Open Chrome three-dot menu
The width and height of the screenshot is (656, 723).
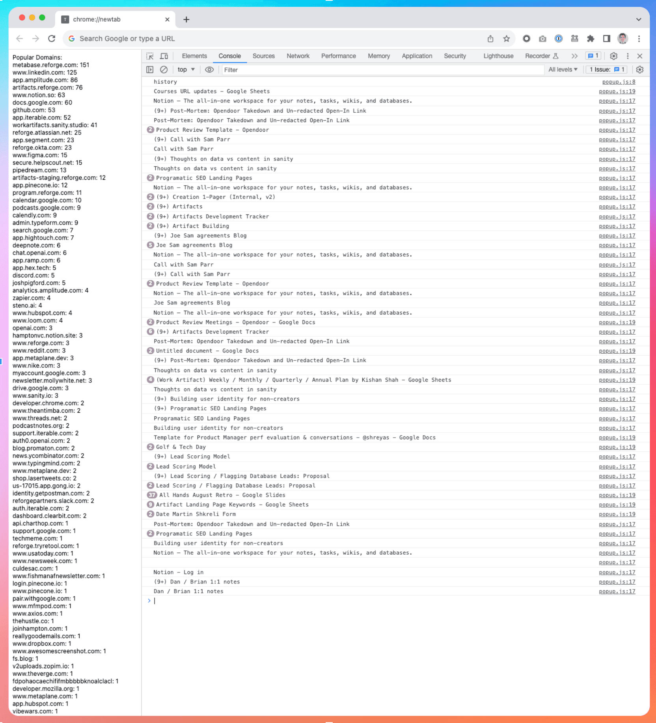point(639,39)
